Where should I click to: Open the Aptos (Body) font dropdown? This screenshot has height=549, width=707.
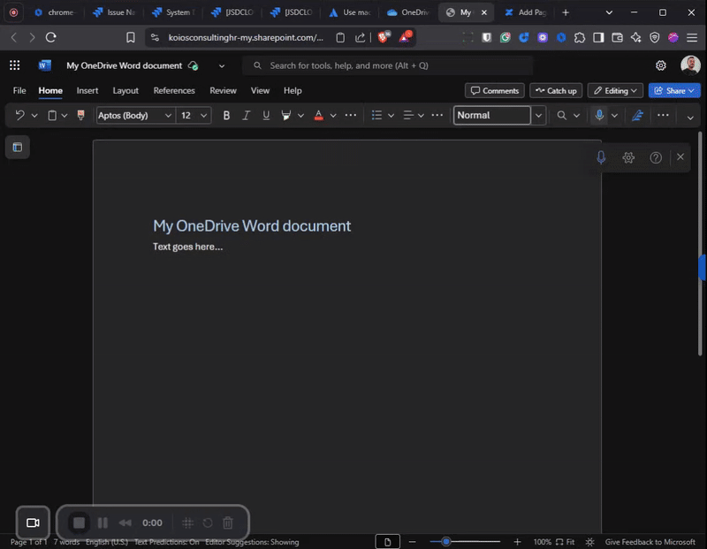133,115
